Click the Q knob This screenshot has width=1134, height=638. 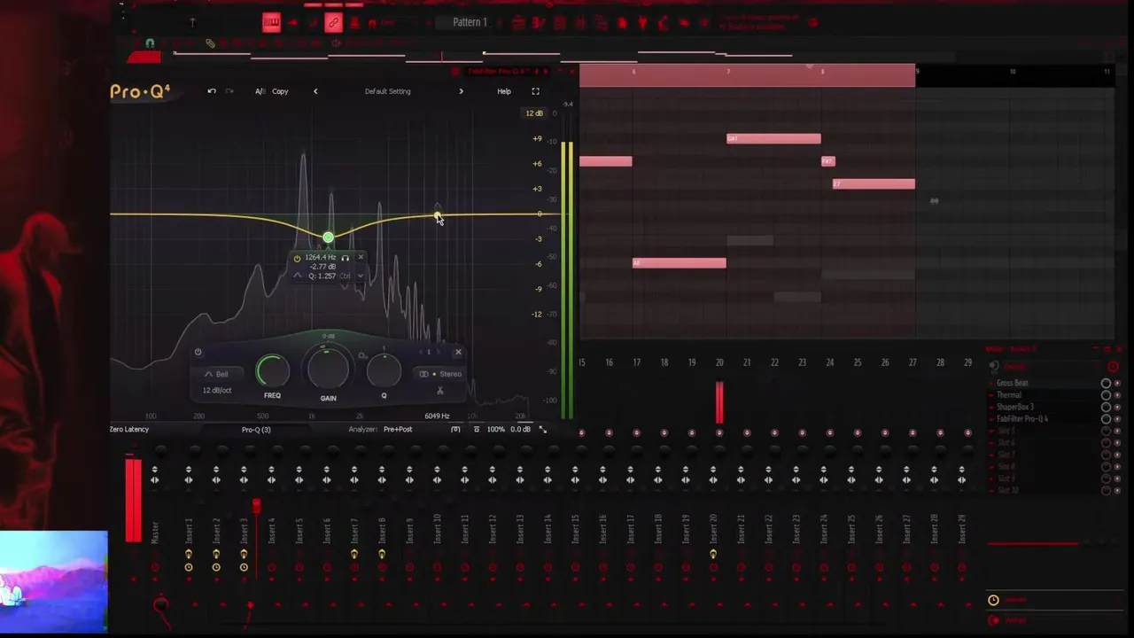tap(384, 371)
